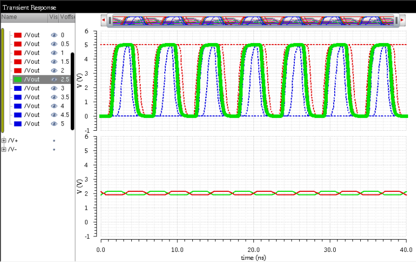Select /Vout label with offset 0
The width and height of the screenshot is (416, 262).
(31, 35)
